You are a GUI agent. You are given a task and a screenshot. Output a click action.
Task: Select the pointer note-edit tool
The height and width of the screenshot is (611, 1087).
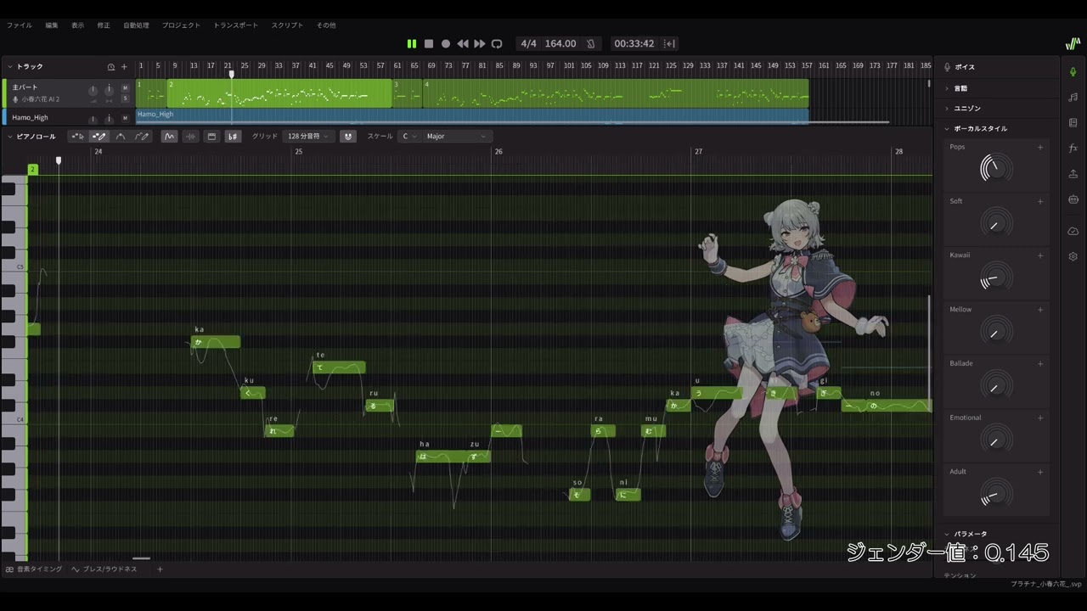(77, 137)
